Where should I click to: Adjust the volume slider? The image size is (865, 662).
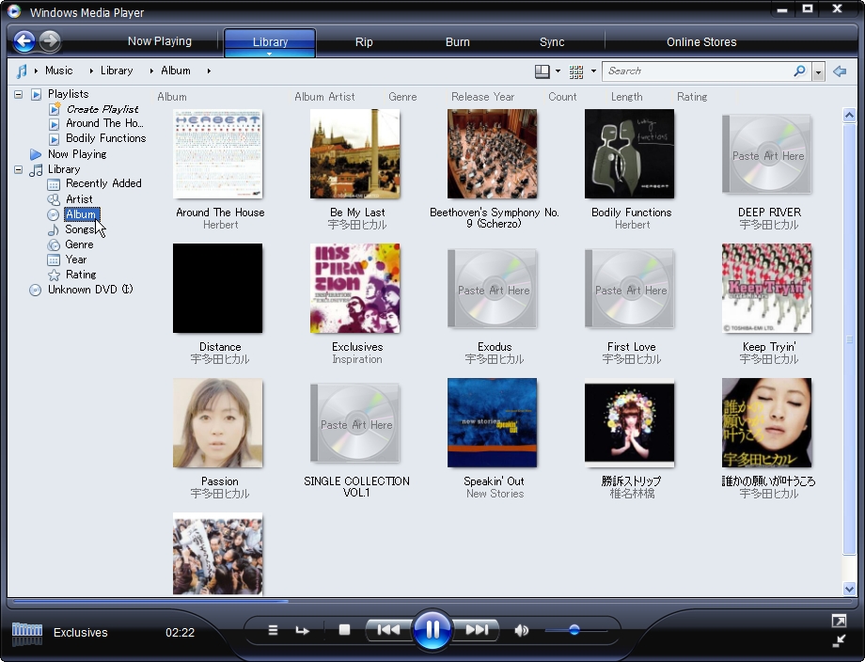point(576,630)
